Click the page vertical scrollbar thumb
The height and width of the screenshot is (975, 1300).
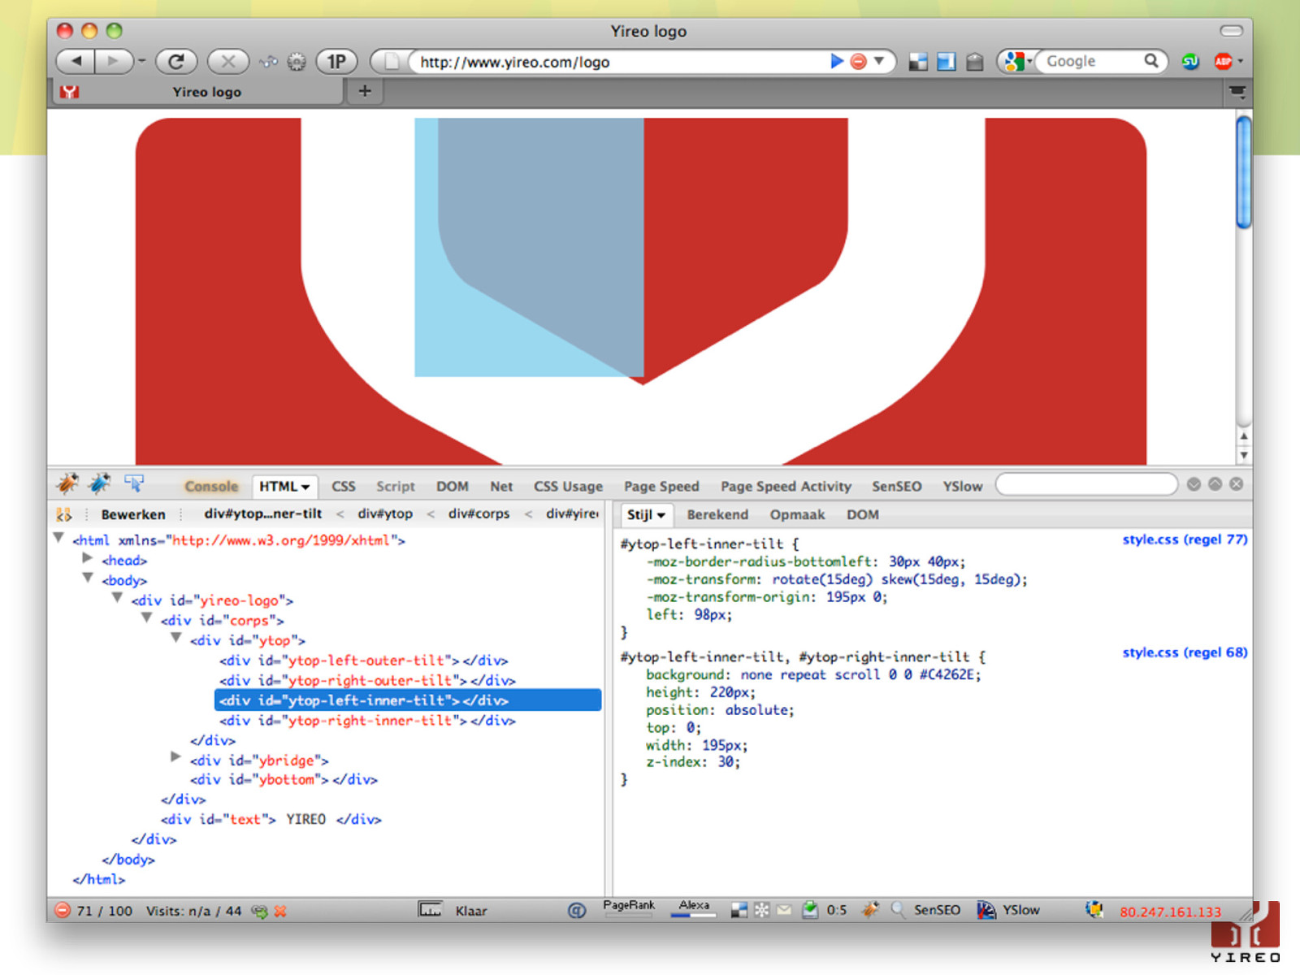click(x=1243, y=172)
